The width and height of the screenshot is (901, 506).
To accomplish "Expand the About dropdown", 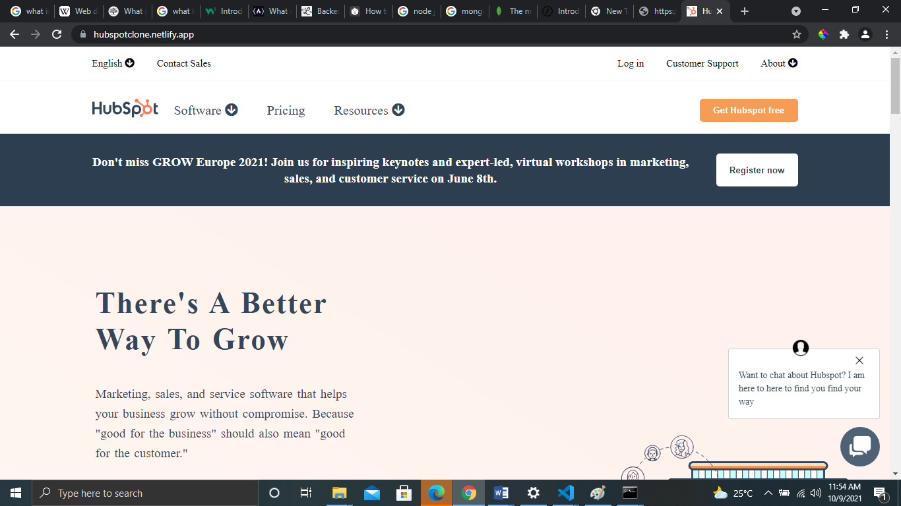I will coord(779,63).
